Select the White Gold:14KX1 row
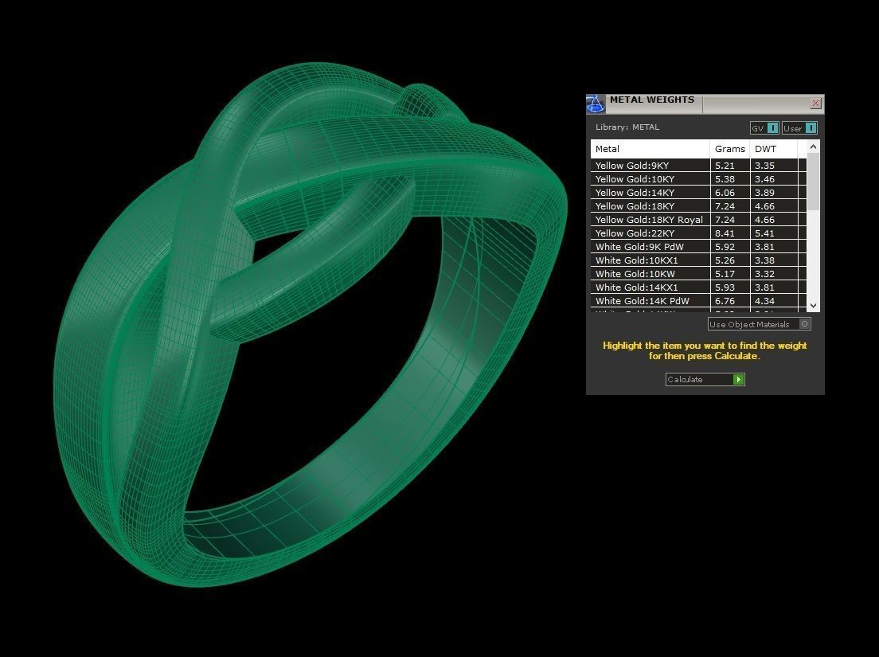The height and width of the screenshot is (657, 879). [x=698, y=287]
